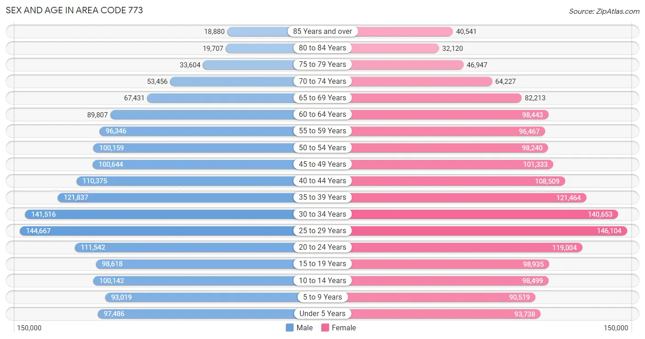Viewport: 645px width, 339px height.
Task: Select the 15 to 19 Years male bar
Action: (x=209, y=264)
